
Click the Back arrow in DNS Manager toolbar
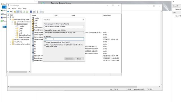pyautogui.click(x=8, y=12)
